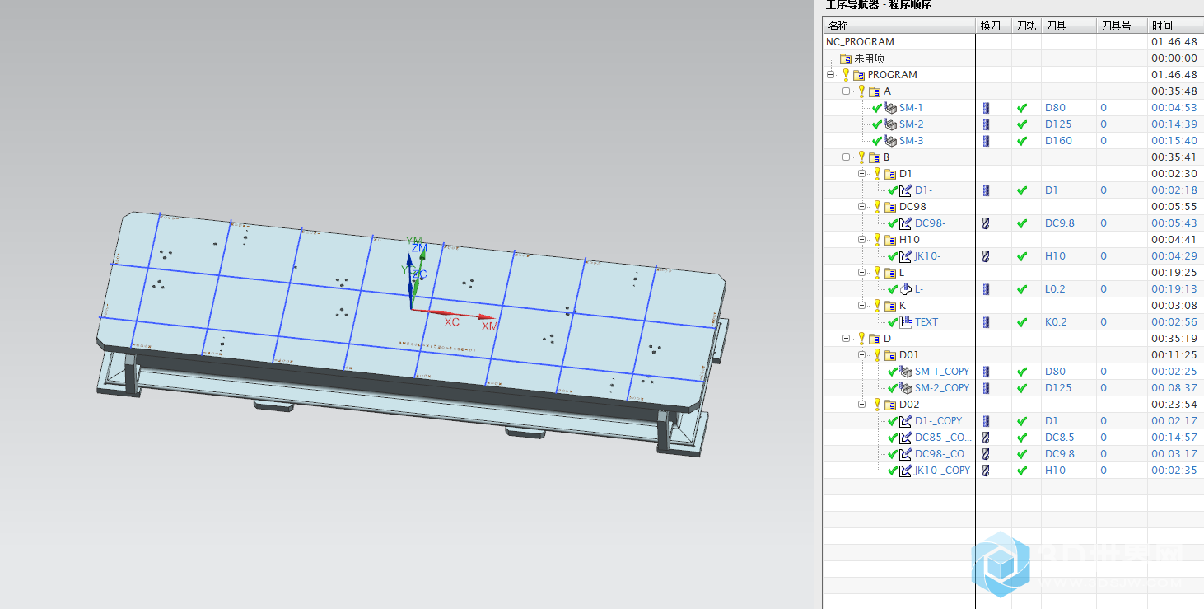The height and width of the screenshot is (609, 1204).
Task: Collapse the D01 subgroup
Action: (x=862, y=355)
